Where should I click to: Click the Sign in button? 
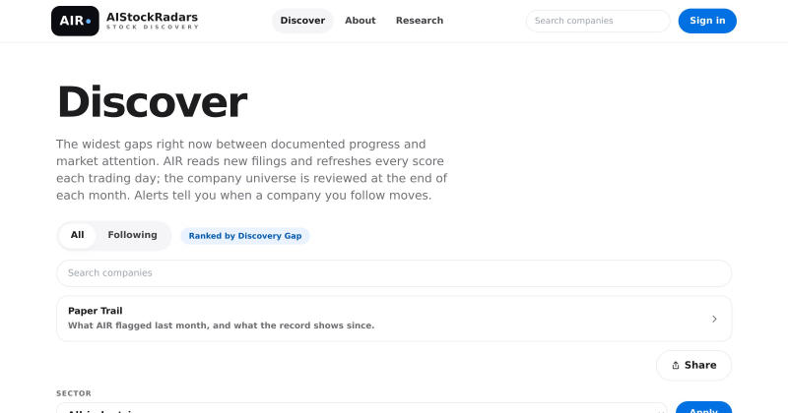point(707,21)
